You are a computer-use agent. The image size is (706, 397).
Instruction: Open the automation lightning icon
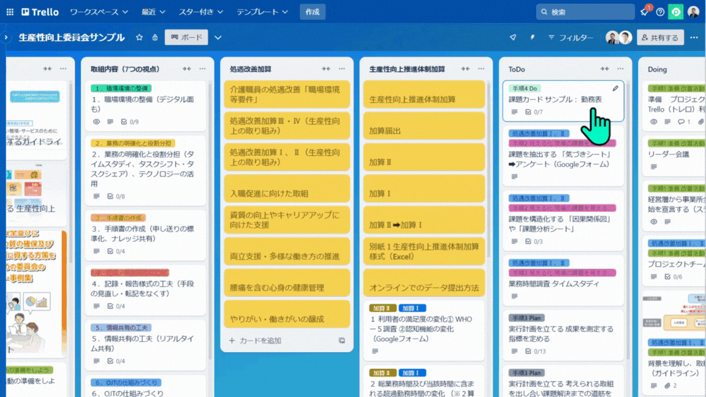(x=532, y=37)
